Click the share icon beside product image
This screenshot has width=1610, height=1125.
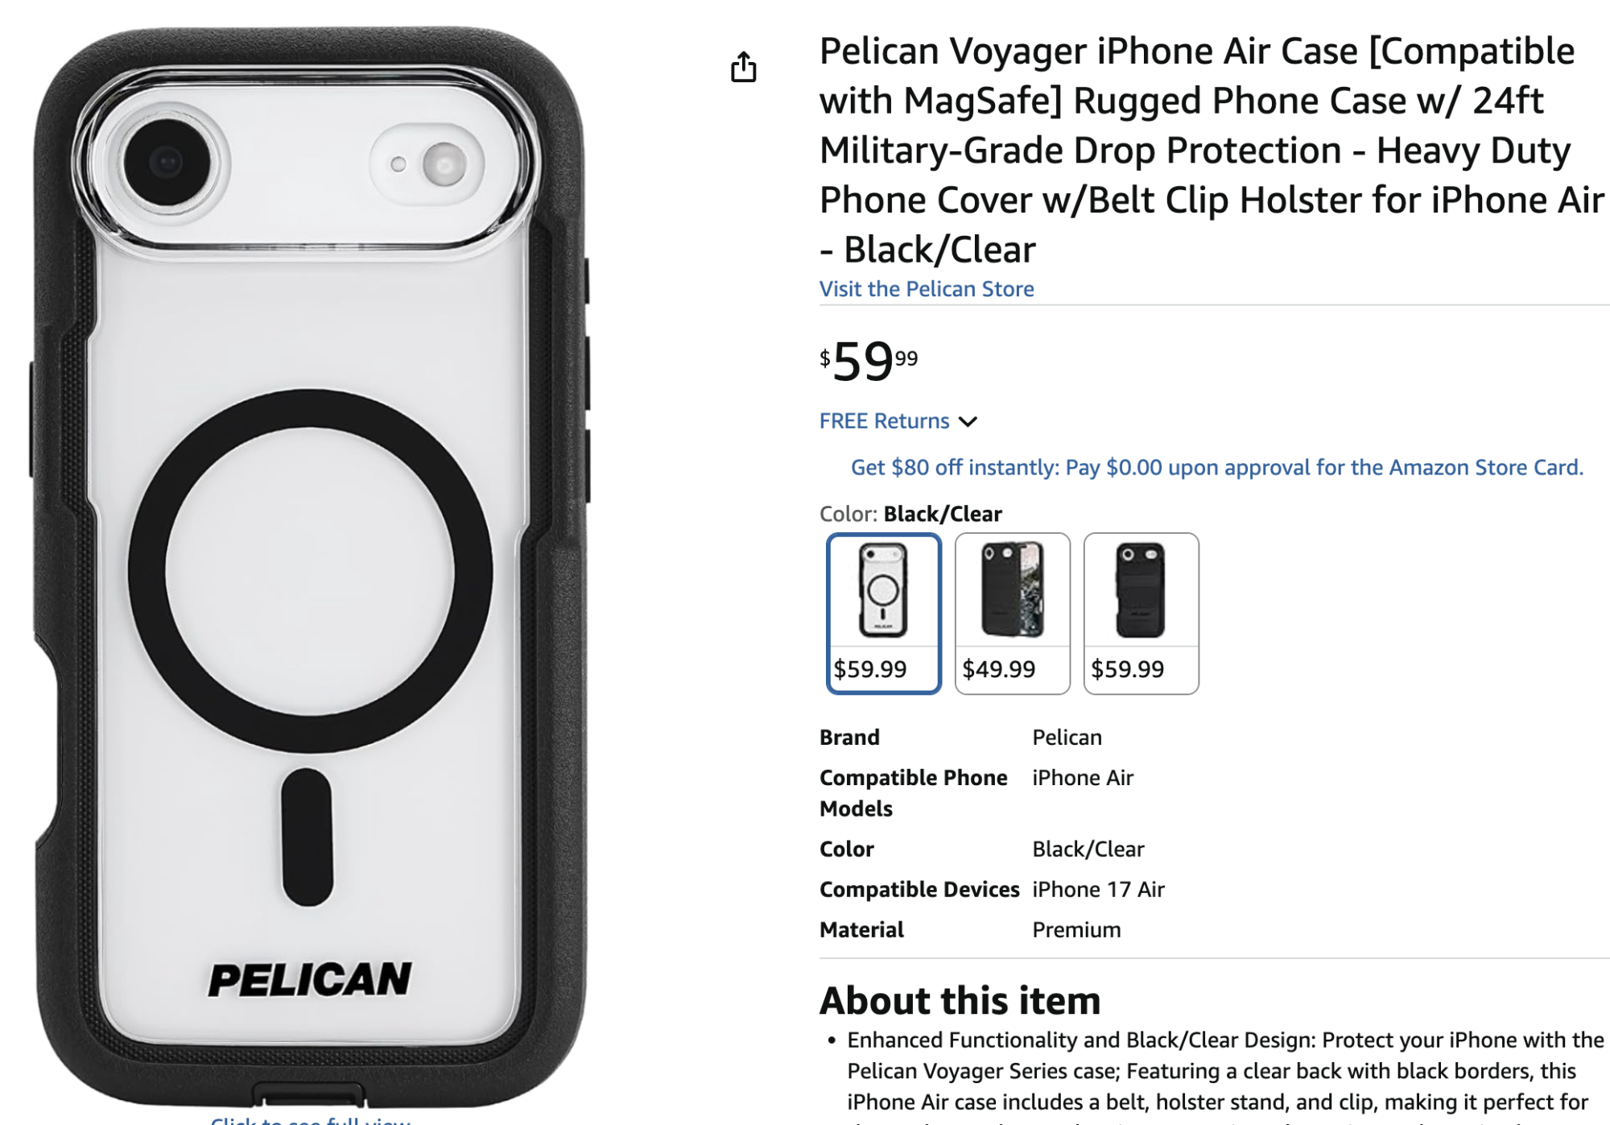click(x=743, y=67)
